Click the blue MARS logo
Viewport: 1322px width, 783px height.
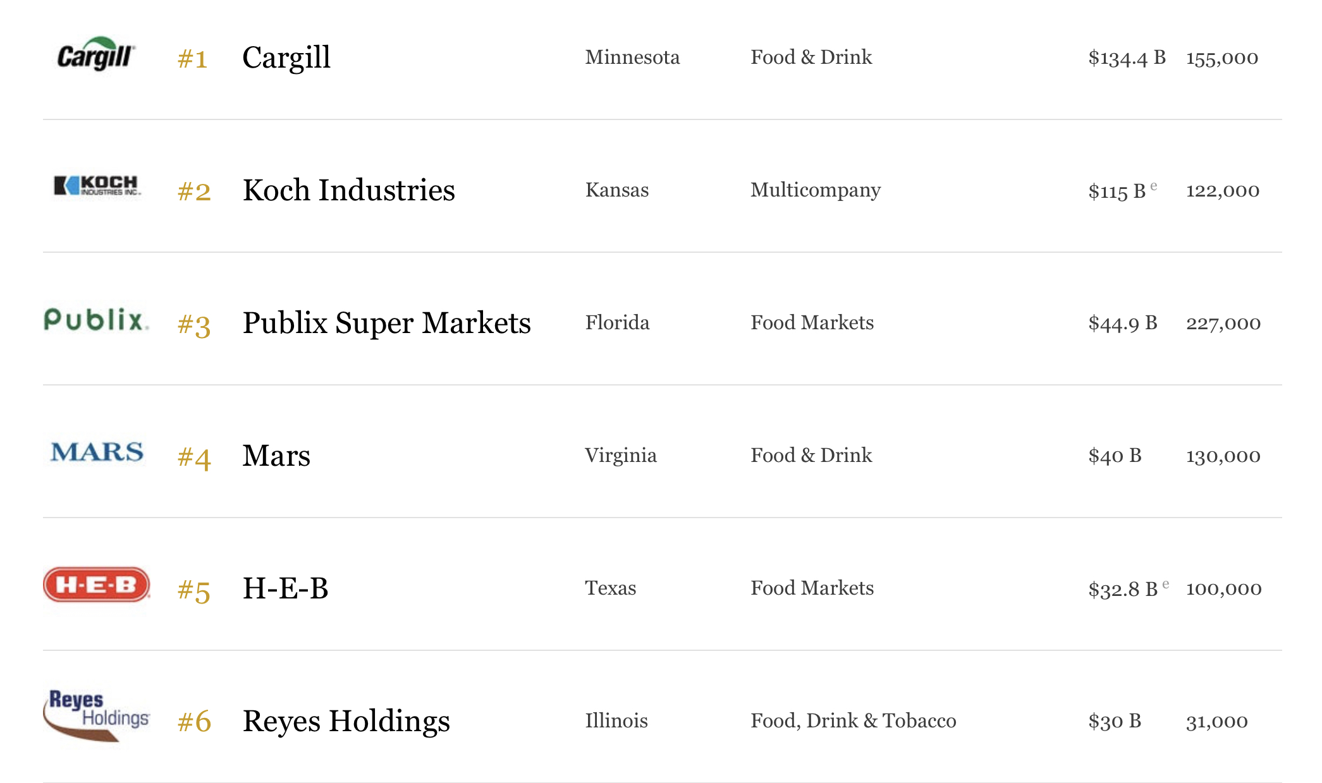(97, 452)
